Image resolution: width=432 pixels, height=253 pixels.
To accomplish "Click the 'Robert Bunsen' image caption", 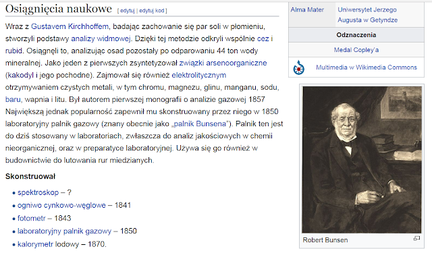I will 325,240.
